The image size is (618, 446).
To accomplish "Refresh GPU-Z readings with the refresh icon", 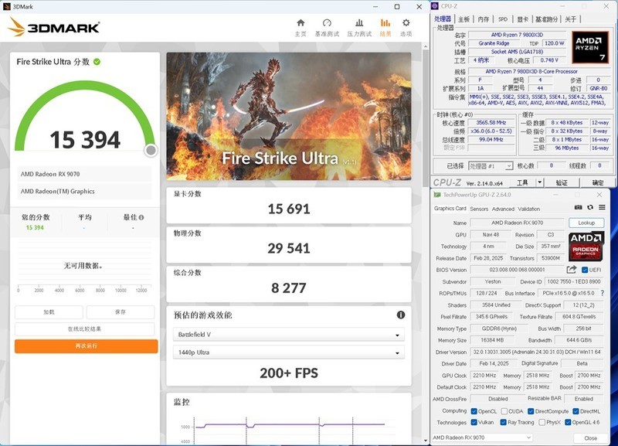I will pos(589,207).
